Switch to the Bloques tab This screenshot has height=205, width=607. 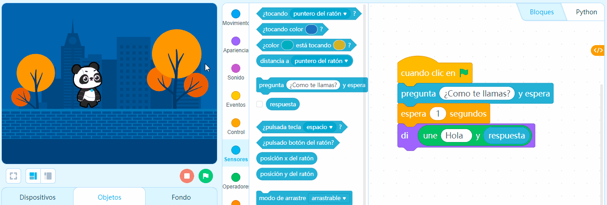[x=542, y=12]
